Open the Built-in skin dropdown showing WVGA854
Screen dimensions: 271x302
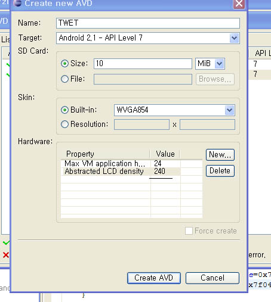click(174, 110)
